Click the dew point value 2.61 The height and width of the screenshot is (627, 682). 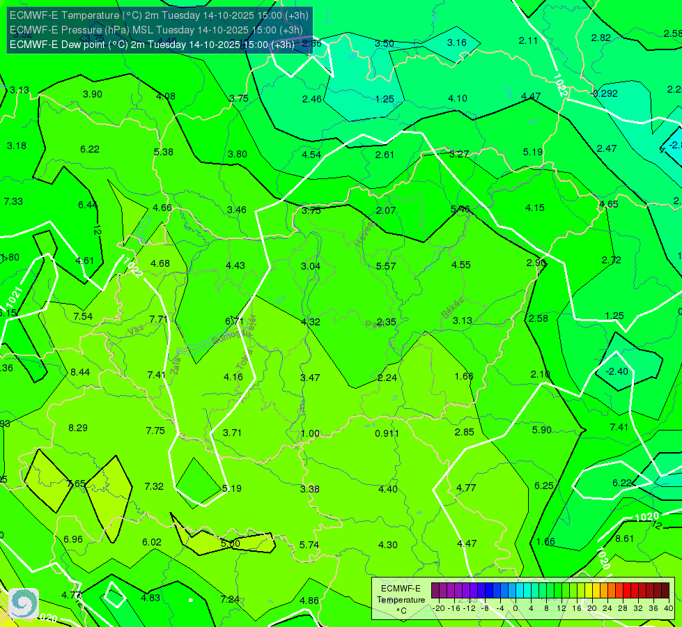pos(385,155)
